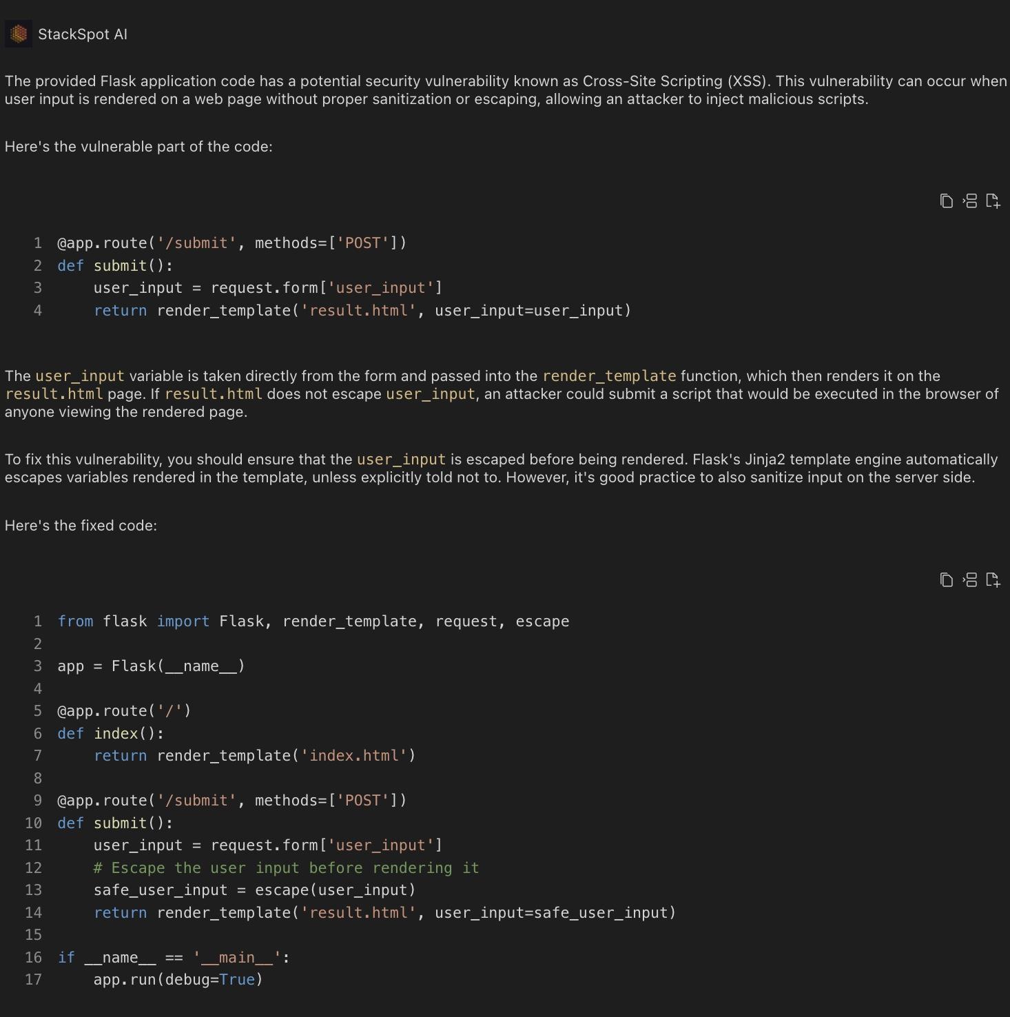Click the StackSpot AI hexagon logo

pyautogui.click(x=19, y=33)
